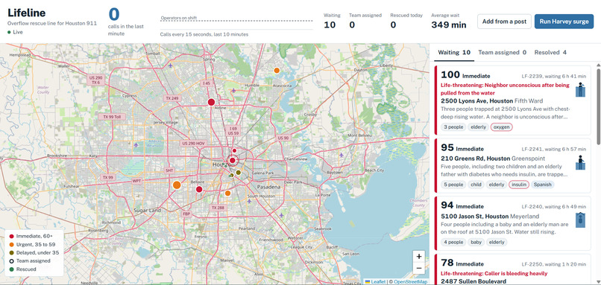
Task: Click the header Team assigned stat
Action: pyautogui.click(x=365, y=22)
